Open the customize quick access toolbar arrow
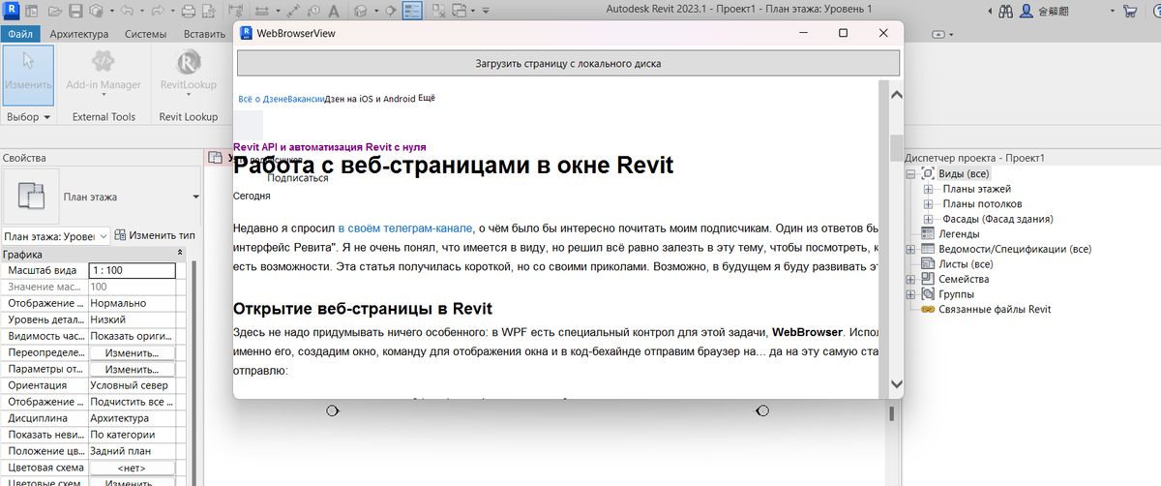The height and width of the screenshot is (486, 1161). (x=486, y=11)
